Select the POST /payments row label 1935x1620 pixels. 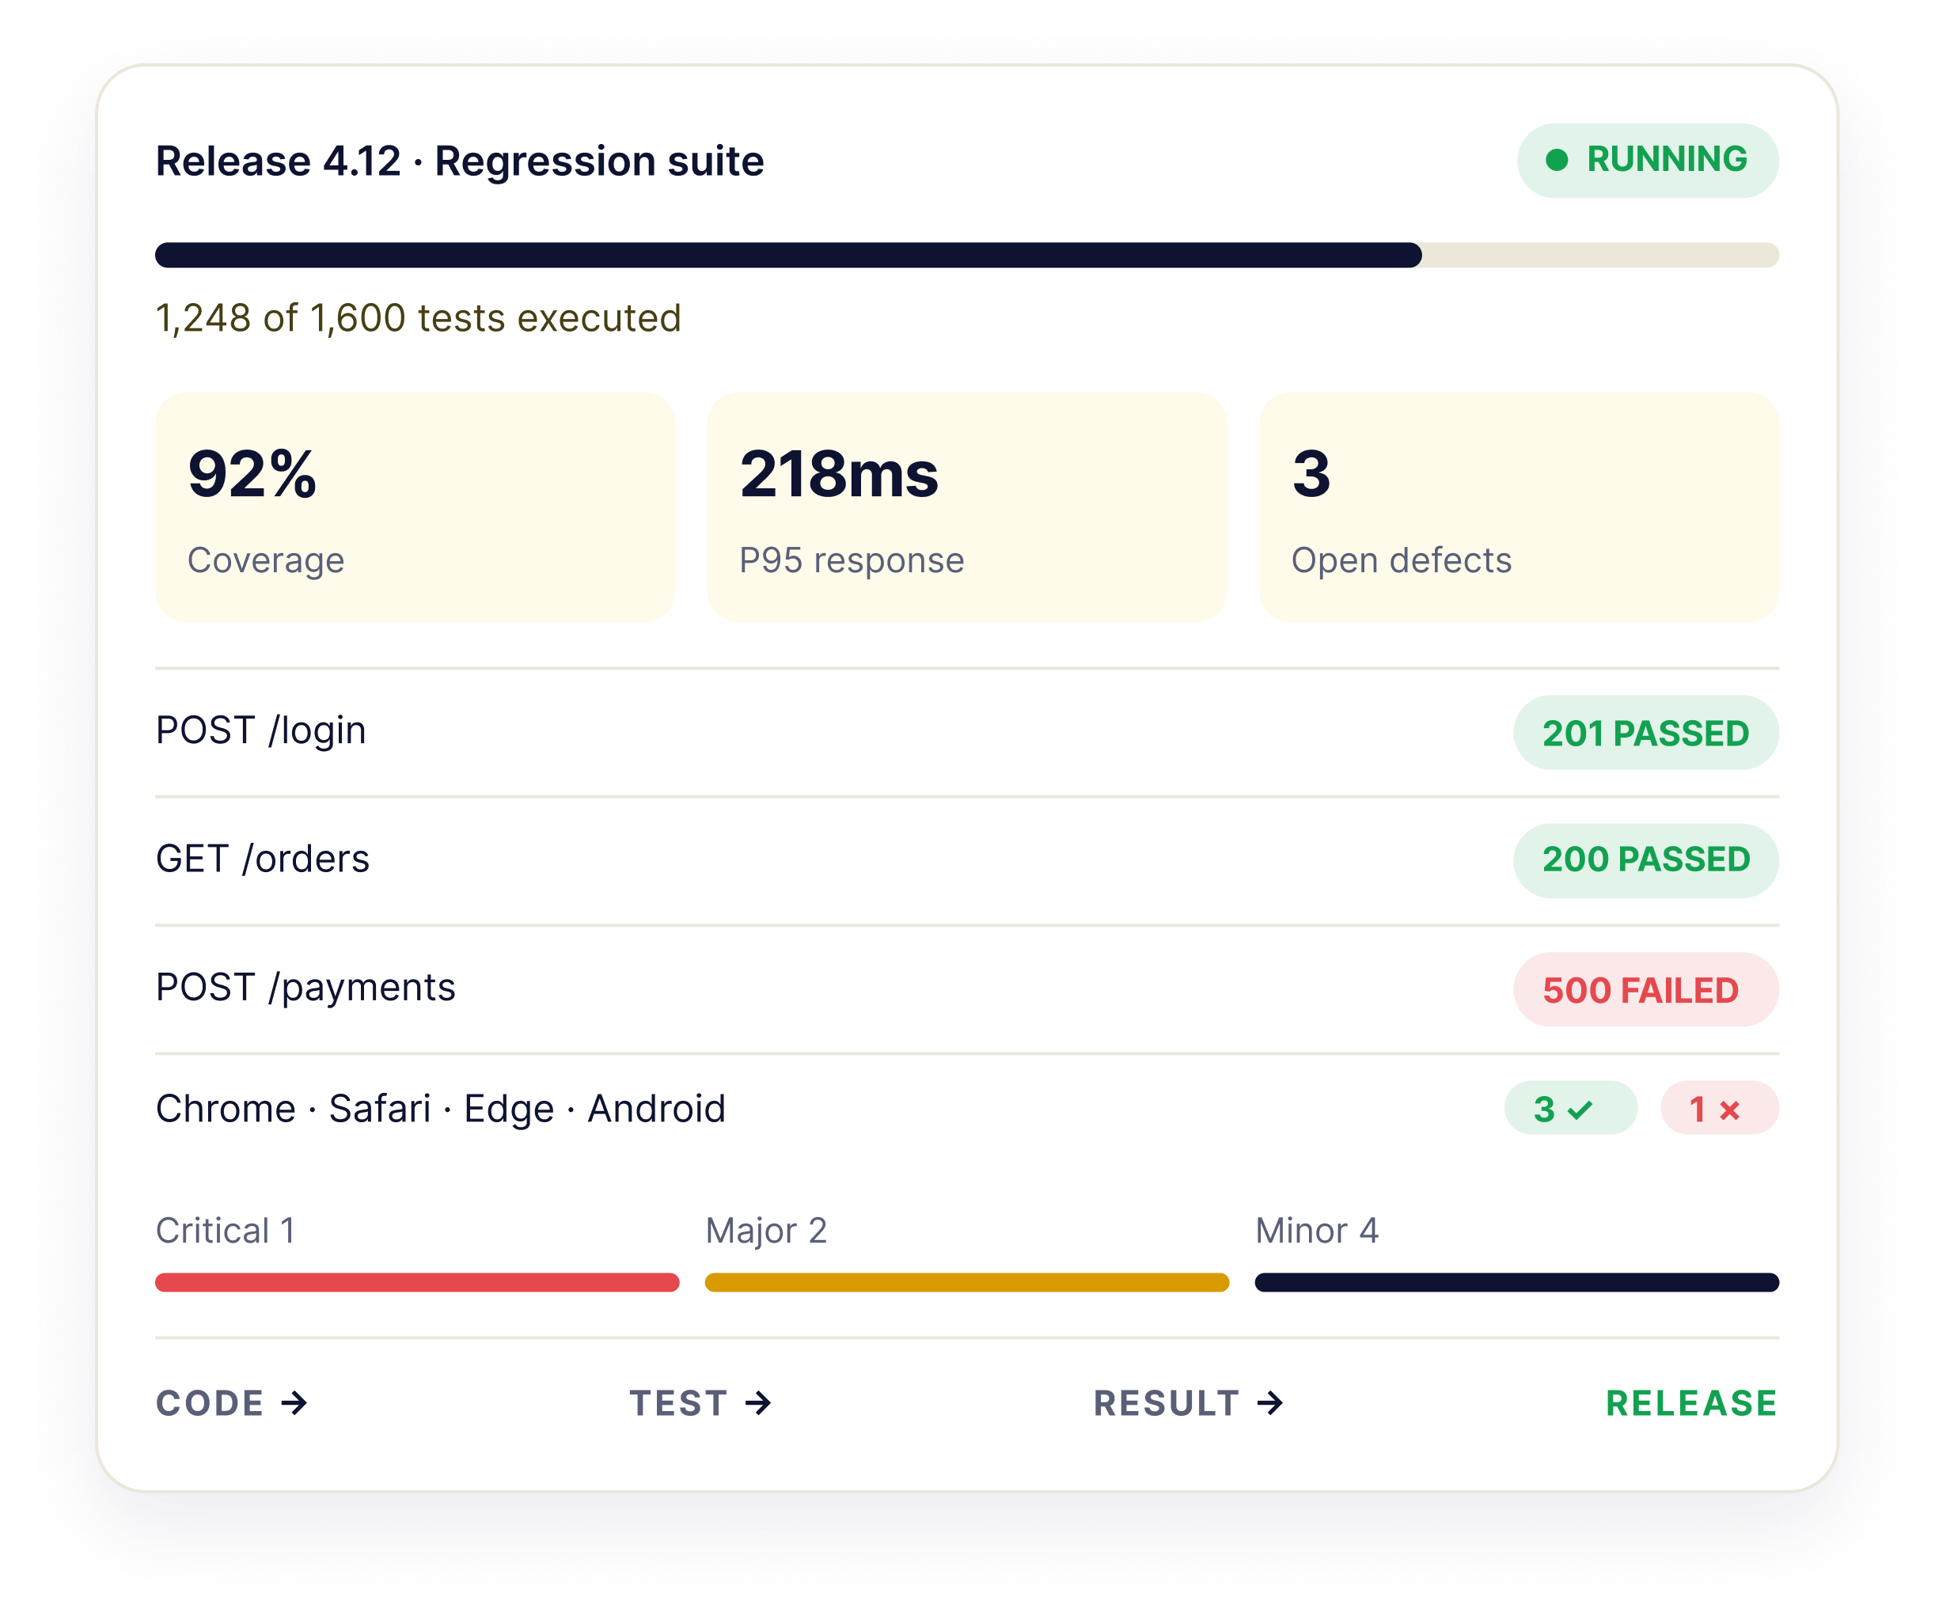coord(305,988)
